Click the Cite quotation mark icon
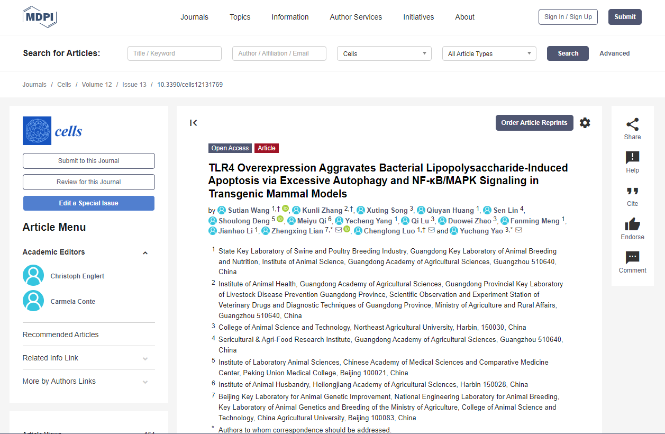Viewport: 665px width, 434px height. pyautogui.click(x=632, y=191)
